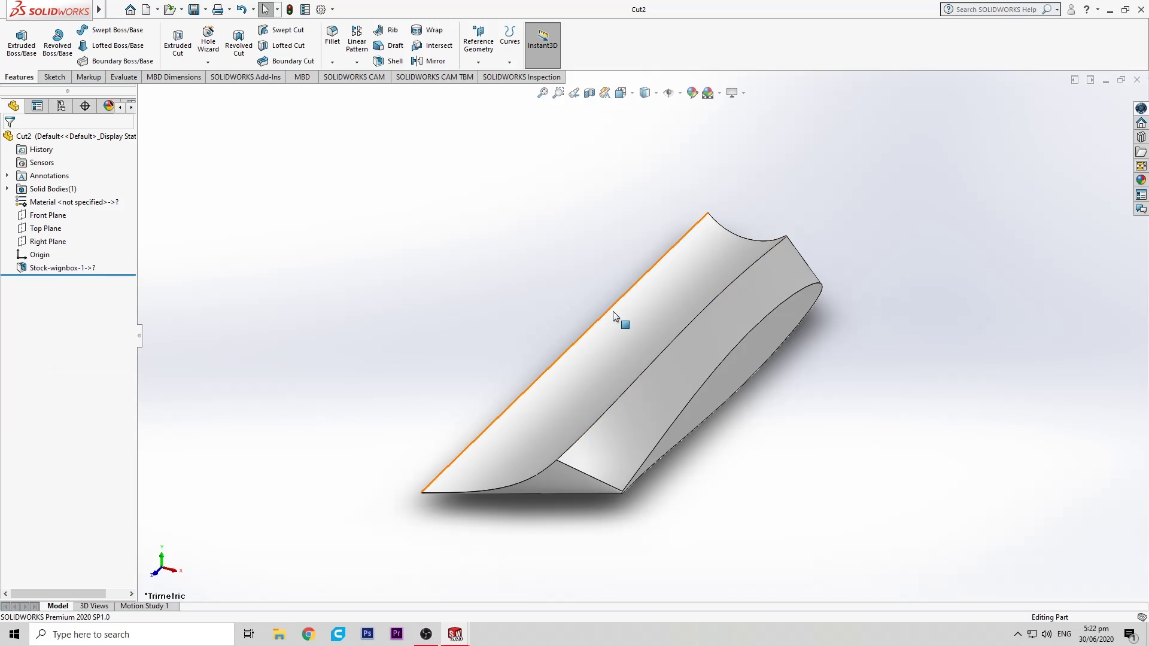
Task: Select the Revolved Boss/Base tool
Action: tap(57, 43)
